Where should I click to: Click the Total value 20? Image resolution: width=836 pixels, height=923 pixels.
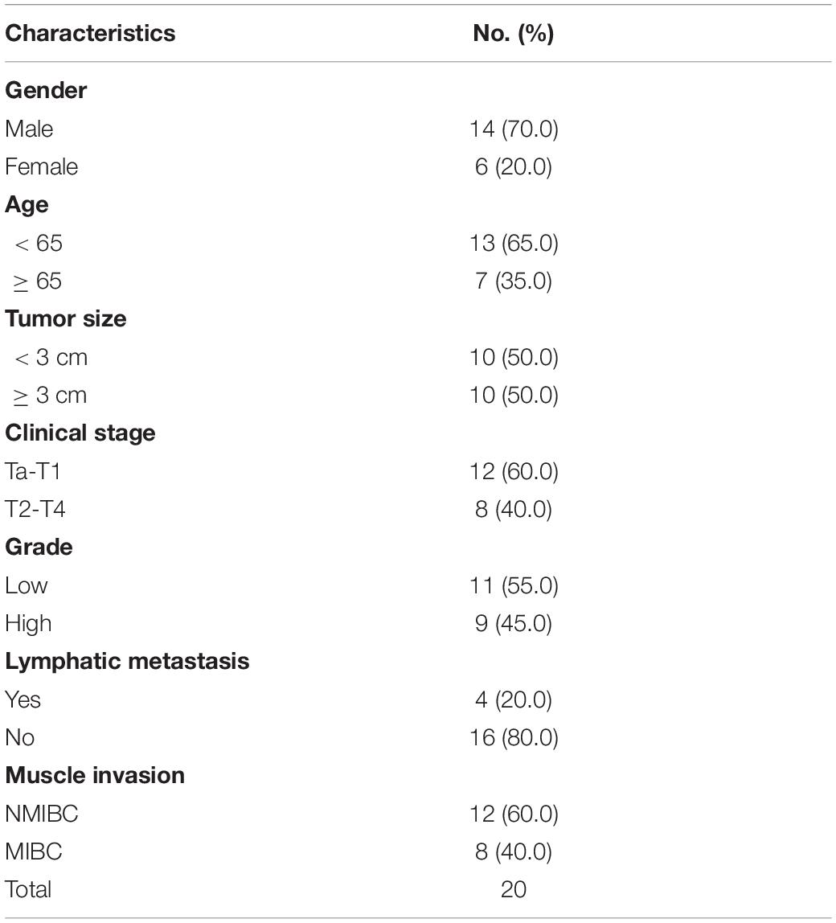[x=514, y=889]
